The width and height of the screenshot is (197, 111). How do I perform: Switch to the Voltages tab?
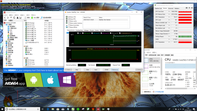point(86,30)
